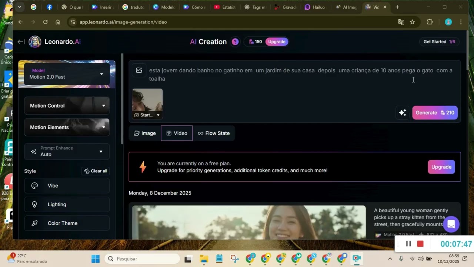Click the sparkle prompt improve icon
This screenshot has width=474, height=267.
(403, 113)
